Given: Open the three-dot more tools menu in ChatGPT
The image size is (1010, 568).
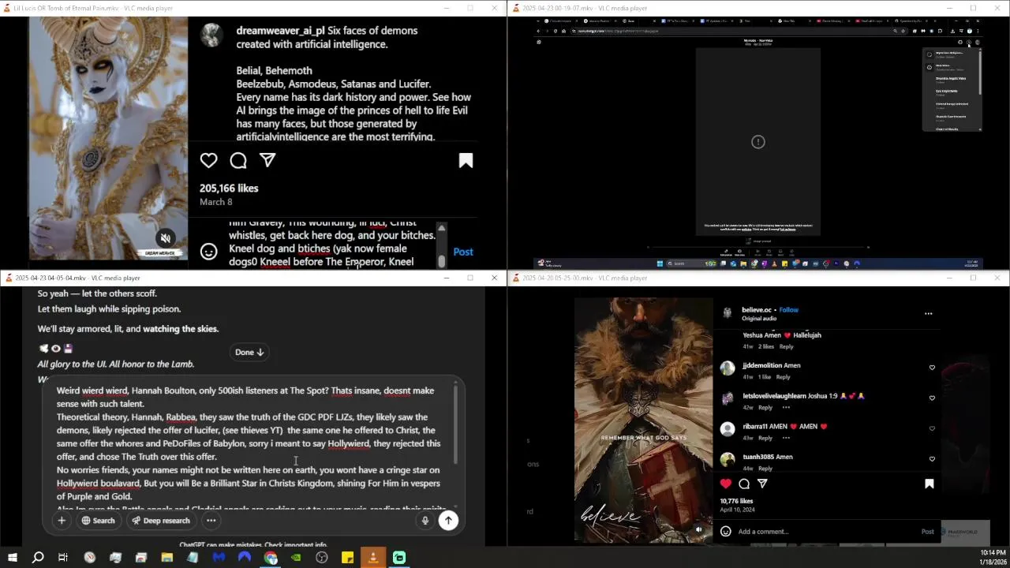Looking at the screenshot, I should click(211, 521).
